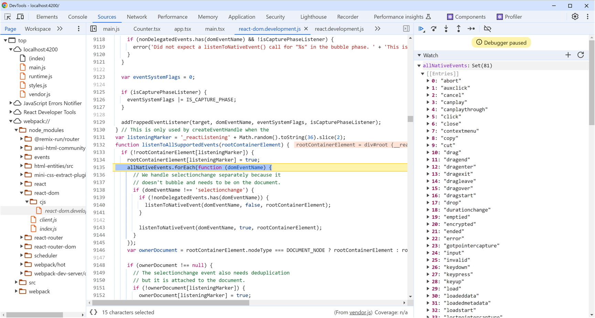This screenshot has width=595, height=318.
Task: Pretty print the source with braces icon
Action: coord(93,312)
